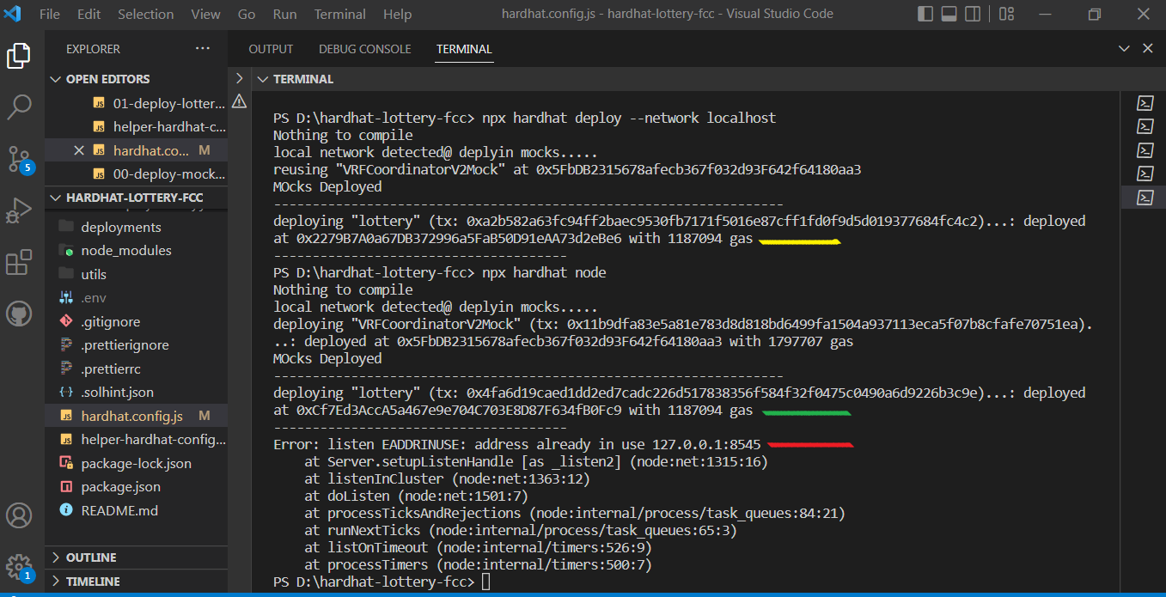1166x597 pixels.
Task: Open the Run menu
Action: tap(284, 15)
